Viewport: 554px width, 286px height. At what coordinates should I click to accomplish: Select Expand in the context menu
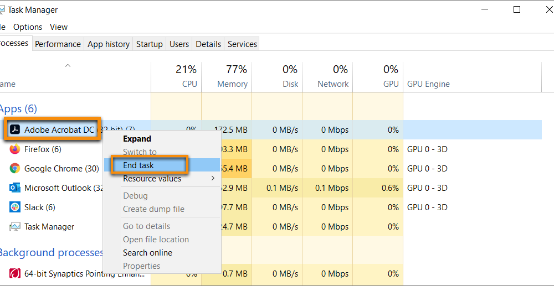tap(137, 139)
